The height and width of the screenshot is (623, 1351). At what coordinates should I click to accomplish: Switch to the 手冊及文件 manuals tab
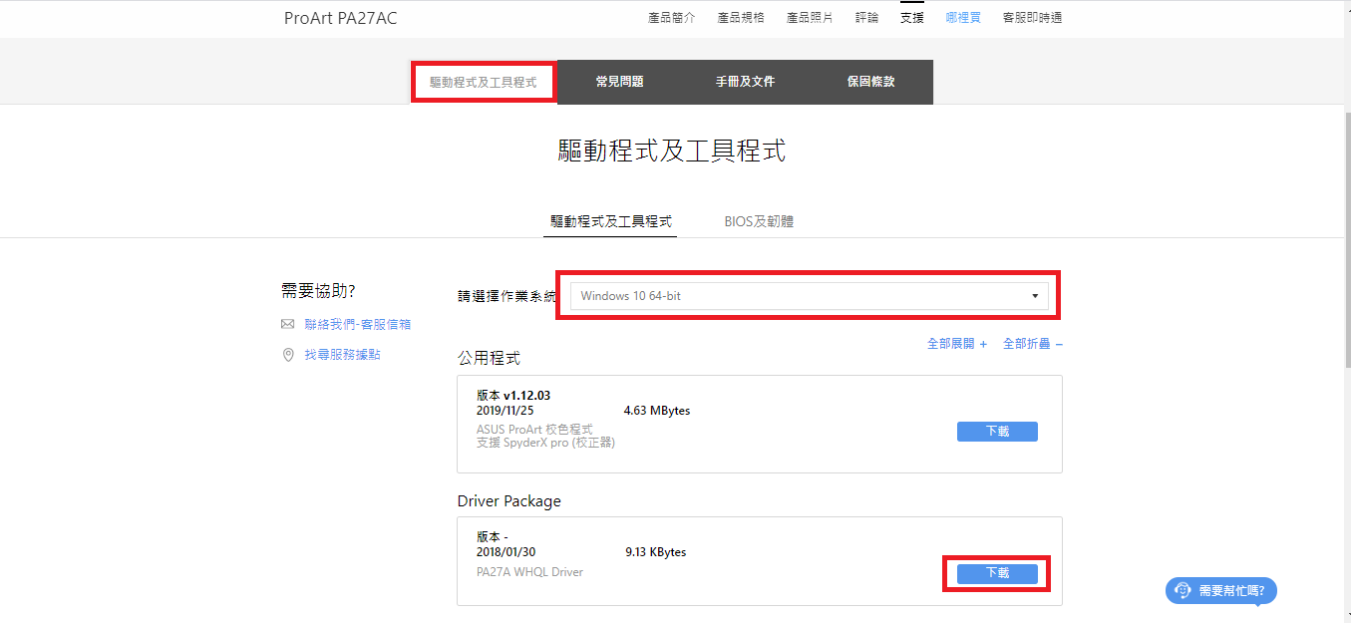[x=745, y=82]
